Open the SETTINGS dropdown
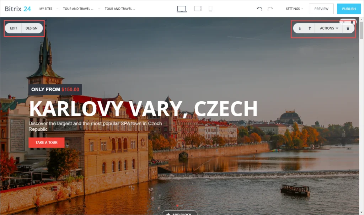Viewport: 364px width, 215px height. point(294,9)
